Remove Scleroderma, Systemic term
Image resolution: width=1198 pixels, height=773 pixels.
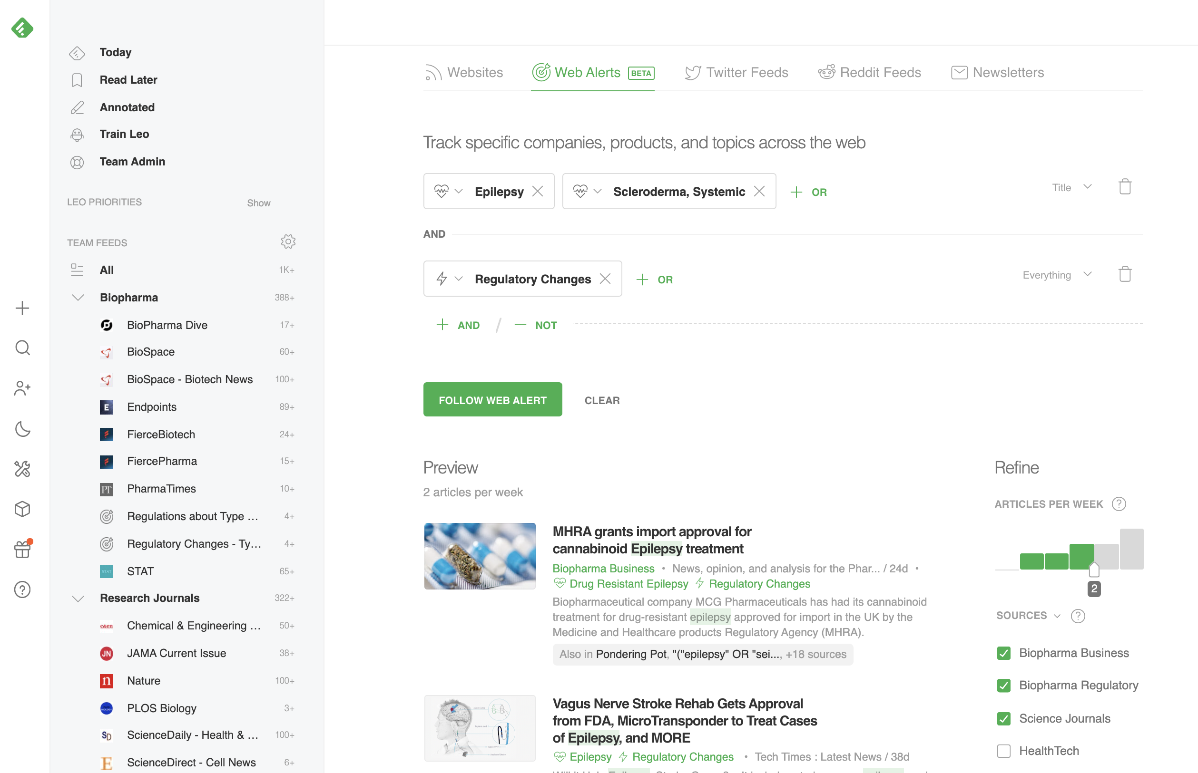[759, 191]
